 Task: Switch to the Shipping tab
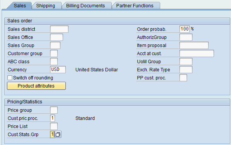pyautogui.click(x=46, y=6)
